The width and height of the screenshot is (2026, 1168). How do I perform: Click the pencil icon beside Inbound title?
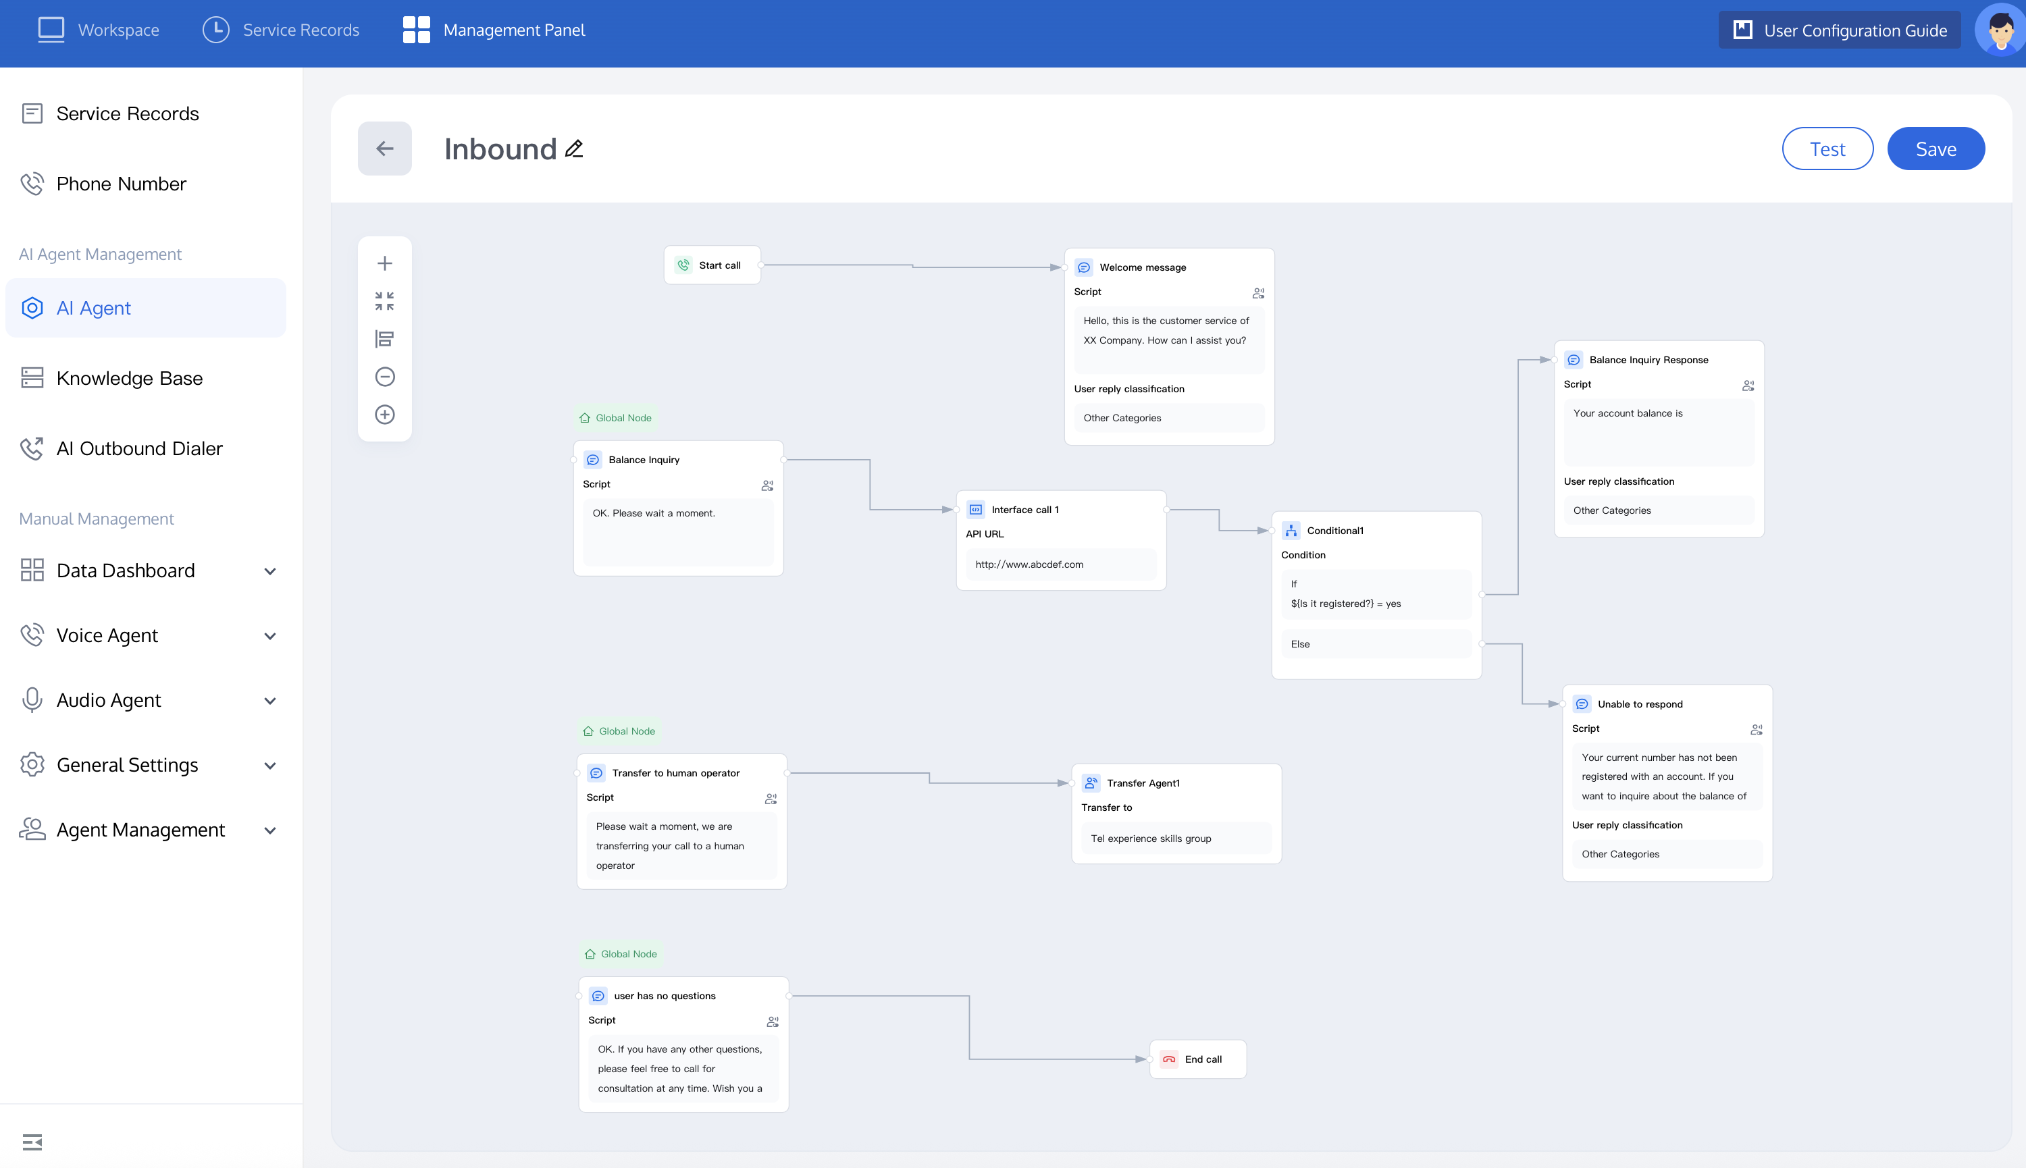(574, 149)
